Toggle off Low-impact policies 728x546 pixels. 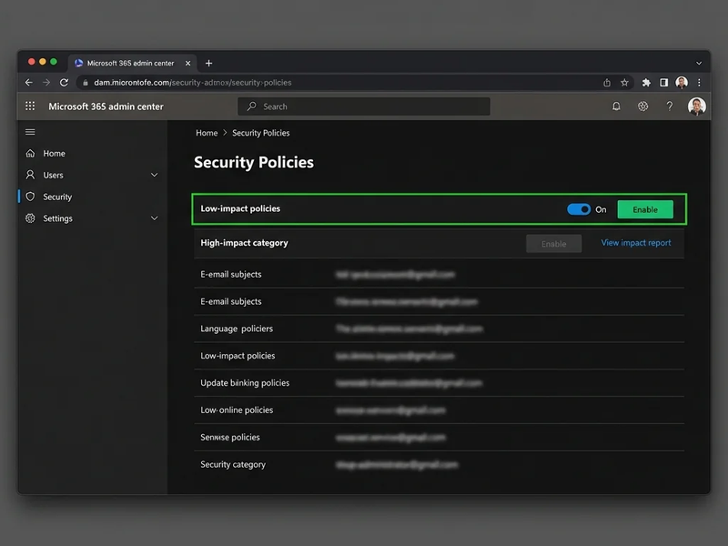579,209
